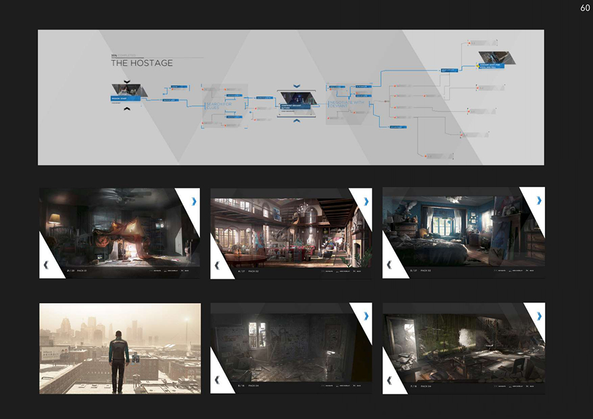Collapse chevron above Mission Start node
The image size is (593, 419).
(126, 81)
